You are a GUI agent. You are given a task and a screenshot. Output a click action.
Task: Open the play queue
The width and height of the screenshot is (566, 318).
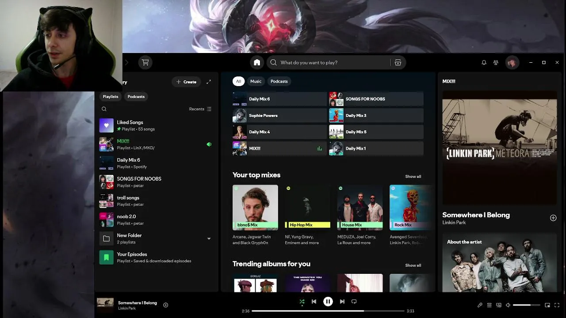489,305
